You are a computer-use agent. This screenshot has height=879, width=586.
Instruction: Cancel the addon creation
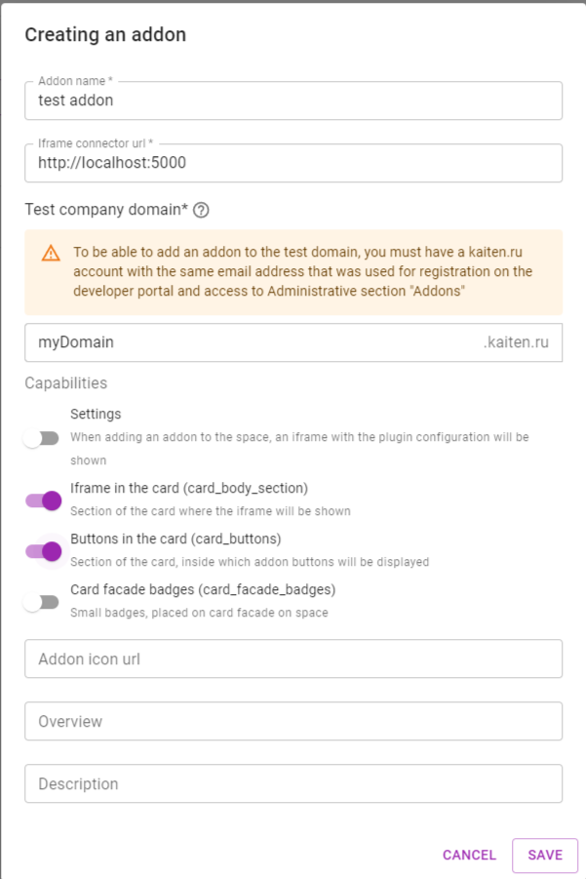469,855
